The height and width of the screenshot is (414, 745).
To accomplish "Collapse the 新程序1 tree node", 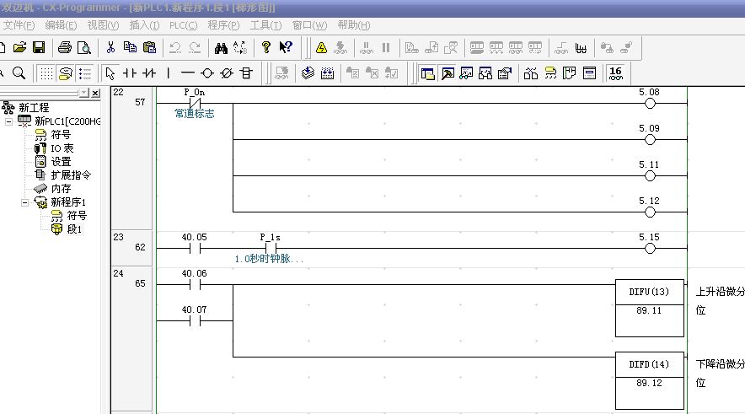I will click(25, 202).
